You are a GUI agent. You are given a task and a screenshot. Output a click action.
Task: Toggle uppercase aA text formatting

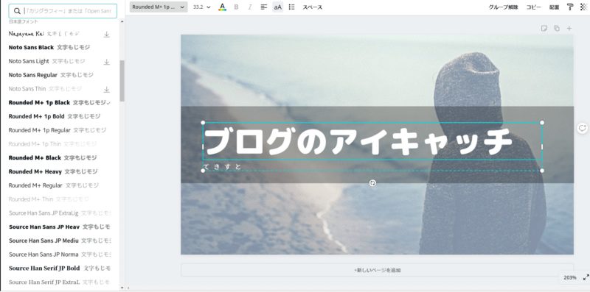click(278, 7)
